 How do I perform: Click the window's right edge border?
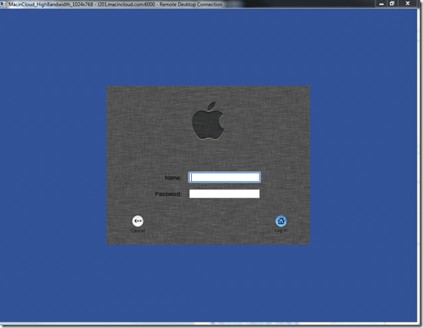point(419,162)
